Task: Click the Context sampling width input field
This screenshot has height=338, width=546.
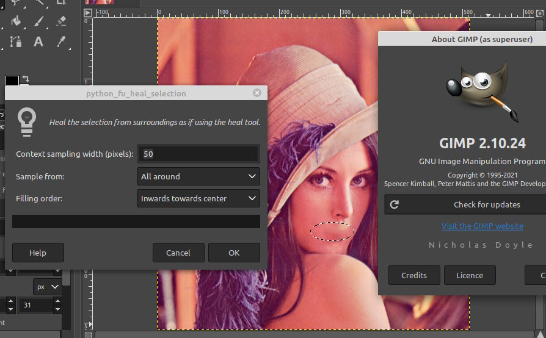Action: tap(198, 154)
